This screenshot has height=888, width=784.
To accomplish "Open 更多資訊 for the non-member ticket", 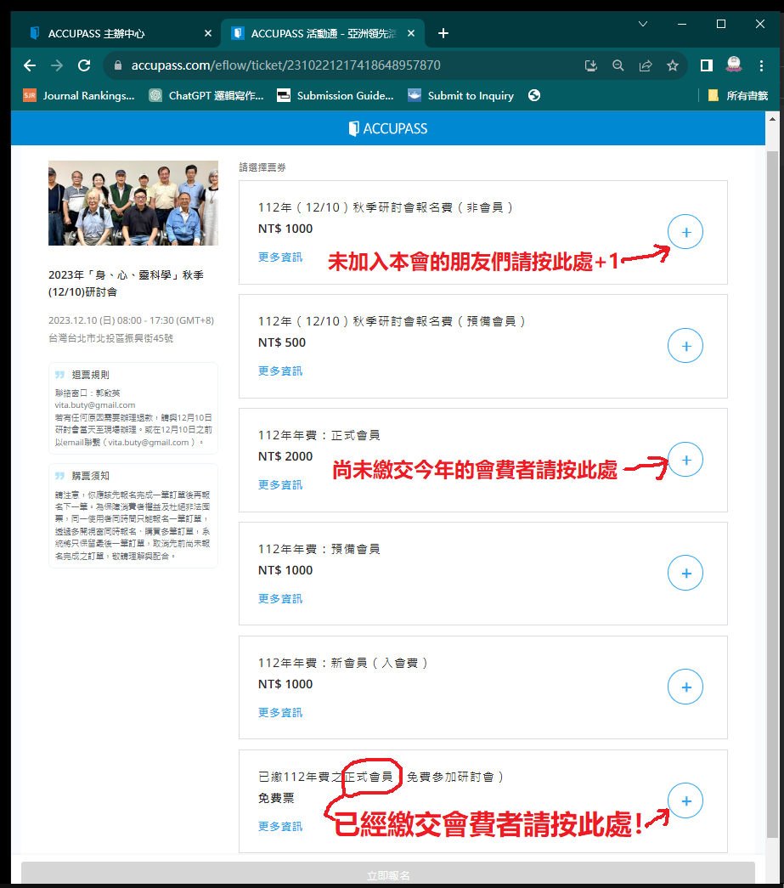I will (279, 257).
